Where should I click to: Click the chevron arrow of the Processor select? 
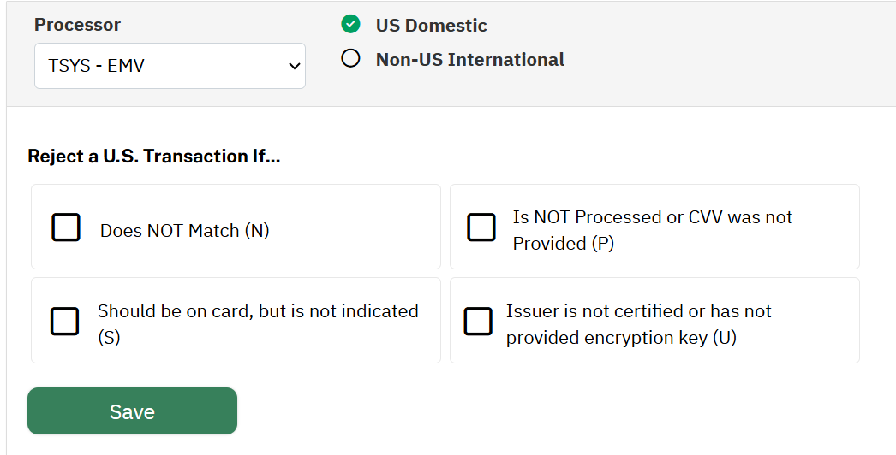295,66
